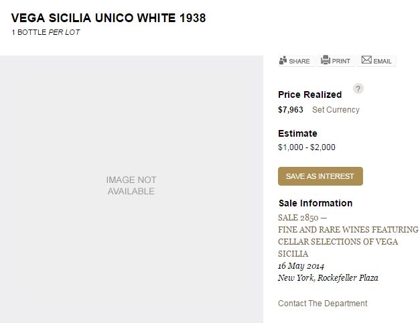Click the printer icon
Image resolution: width=420 pixels, height=323 pixels.
326,60
